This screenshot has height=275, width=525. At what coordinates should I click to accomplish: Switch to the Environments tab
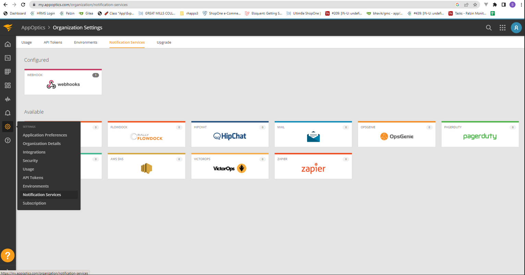(x=86, y=42)
